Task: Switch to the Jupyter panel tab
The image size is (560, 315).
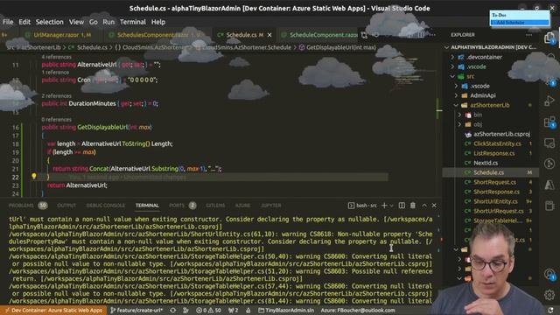Action: [x=271, y=206]
